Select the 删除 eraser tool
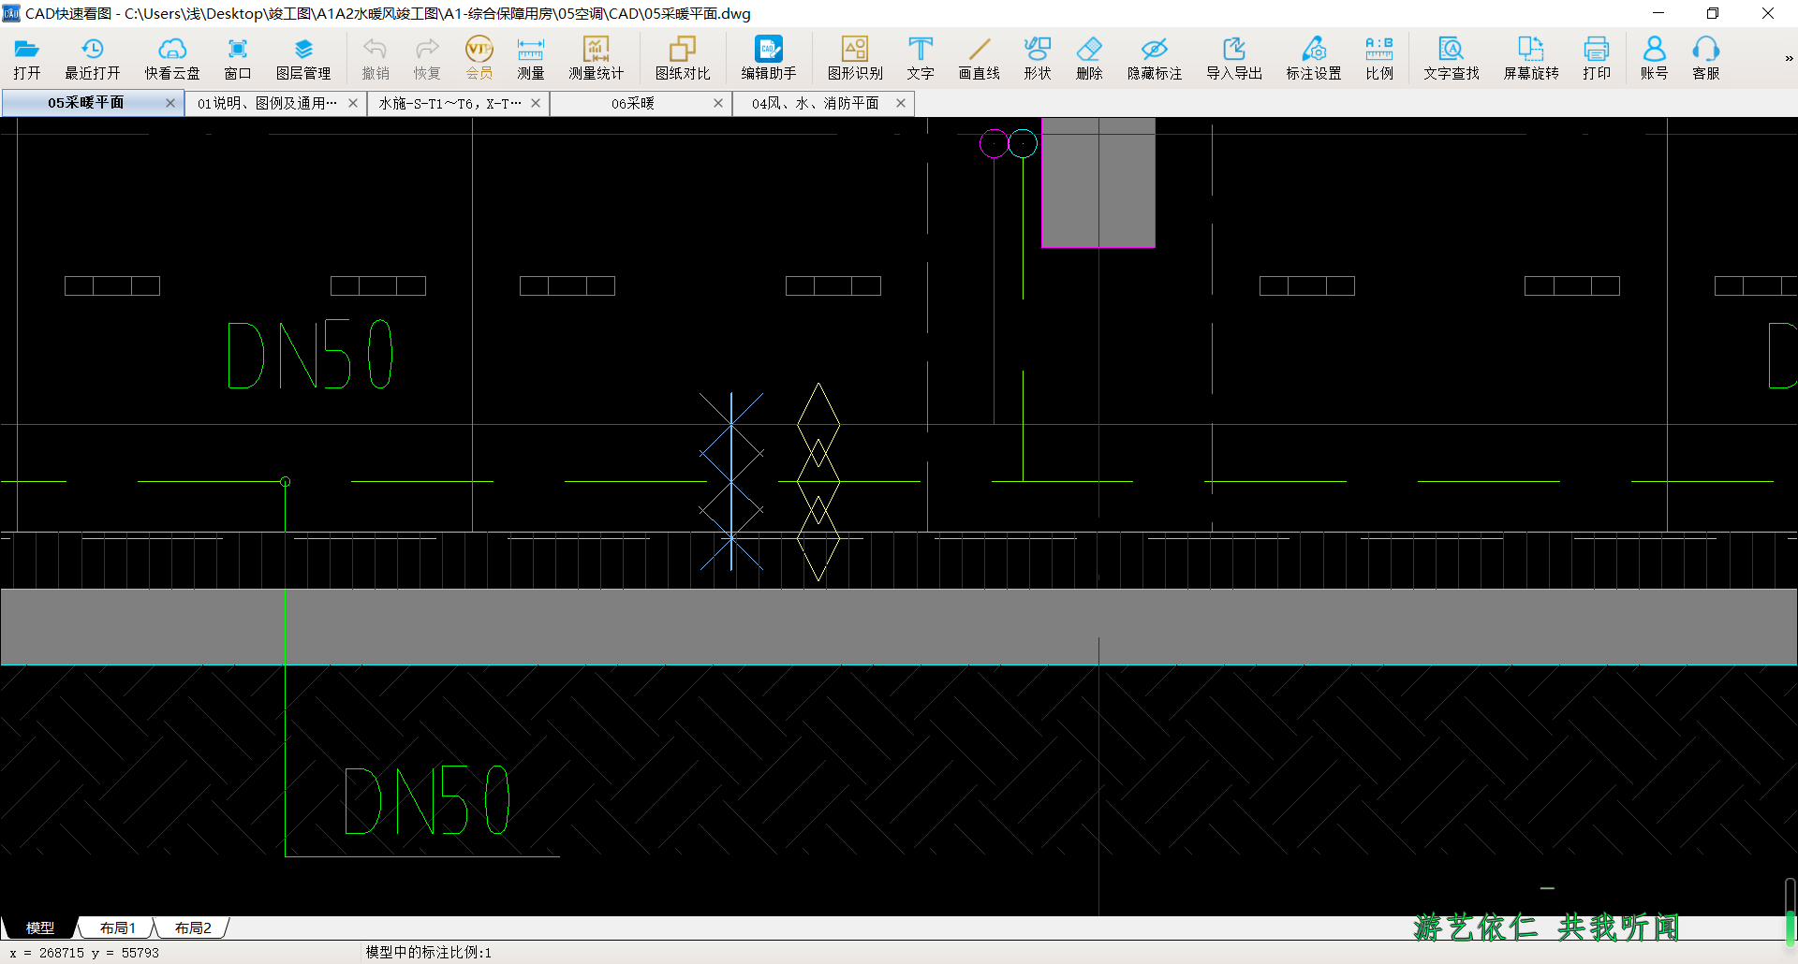This screenshot has width=1798, height=964. pyautogui.click(x=1089, y=58)
